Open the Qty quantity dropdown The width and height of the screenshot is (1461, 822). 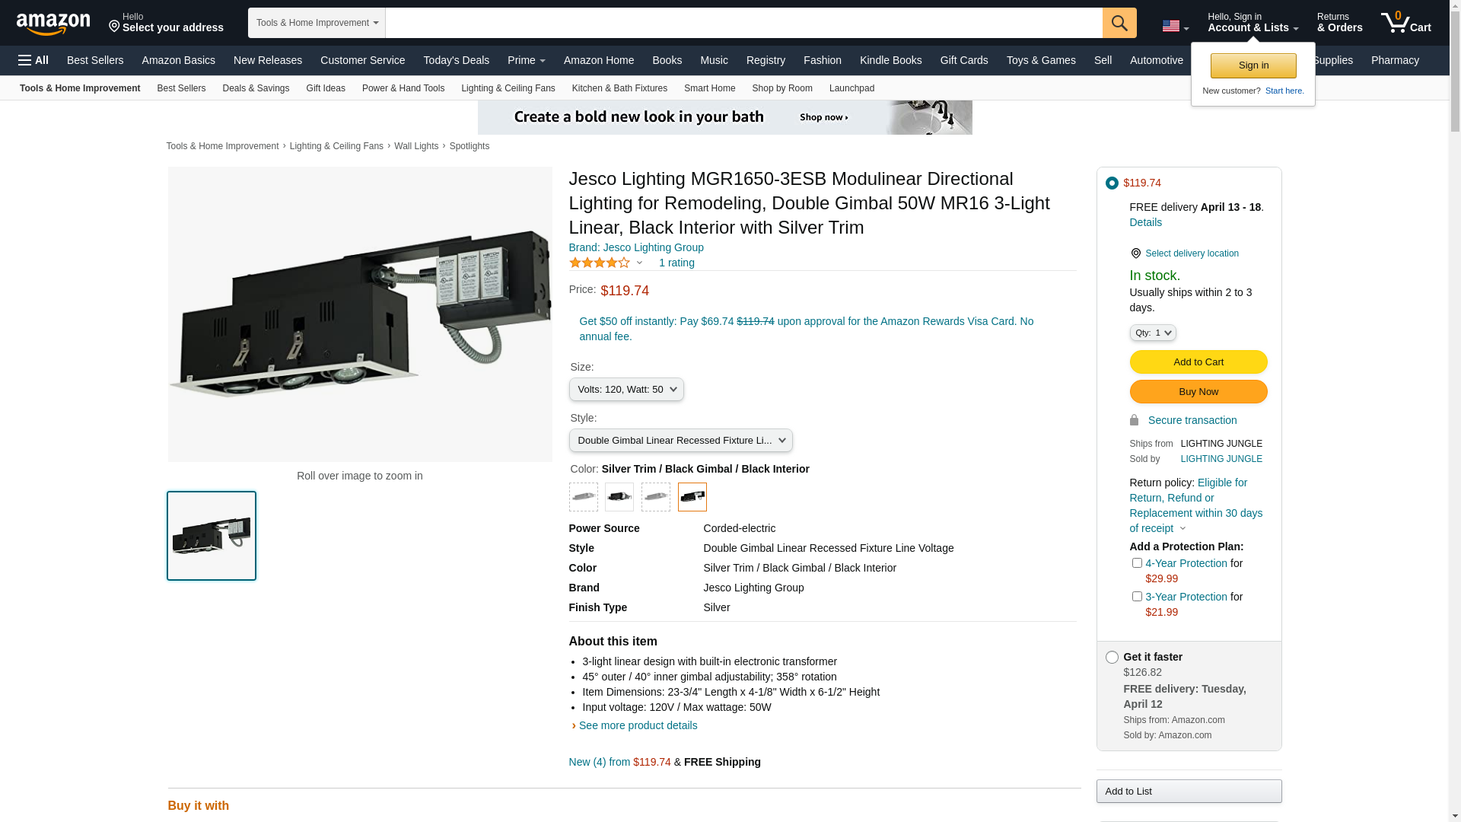tap(1152, 333)
